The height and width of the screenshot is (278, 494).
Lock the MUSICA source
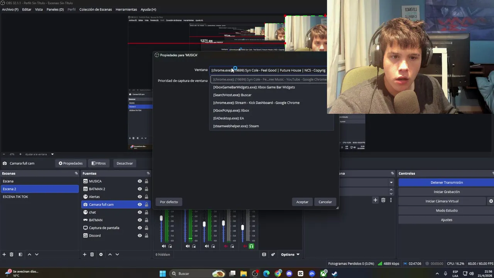[146, 181]
